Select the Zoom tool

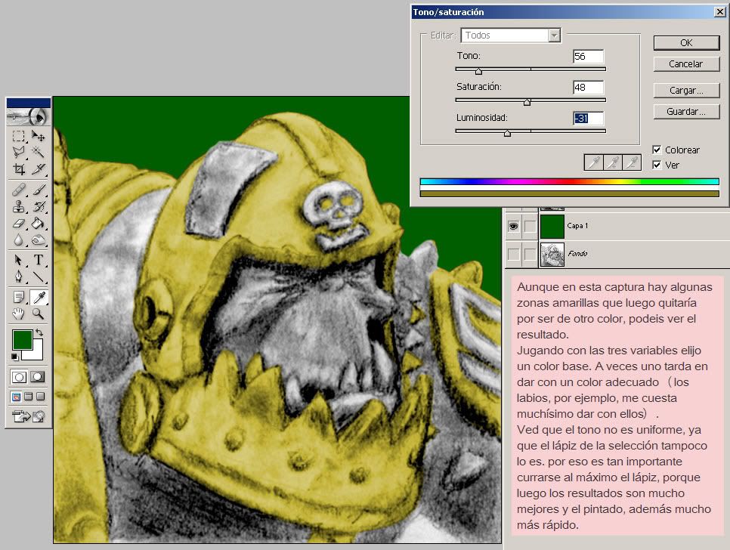click(x=39, y=314)
